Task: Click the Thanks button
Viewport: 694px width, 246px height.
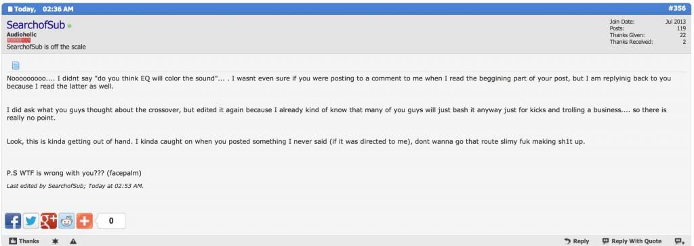Action: coord(24,241)
